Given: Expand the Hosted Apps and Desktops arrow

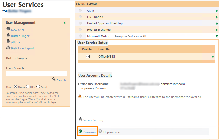Looking at the screenshot, I should pos(217,24).
